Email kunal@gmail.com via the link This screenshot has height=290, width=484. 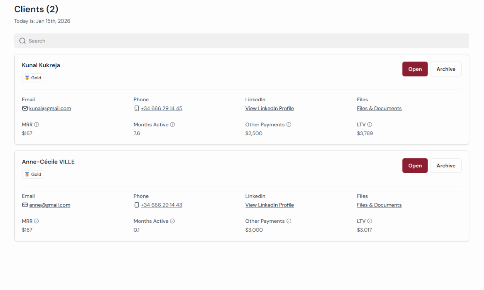click(50, 109)
